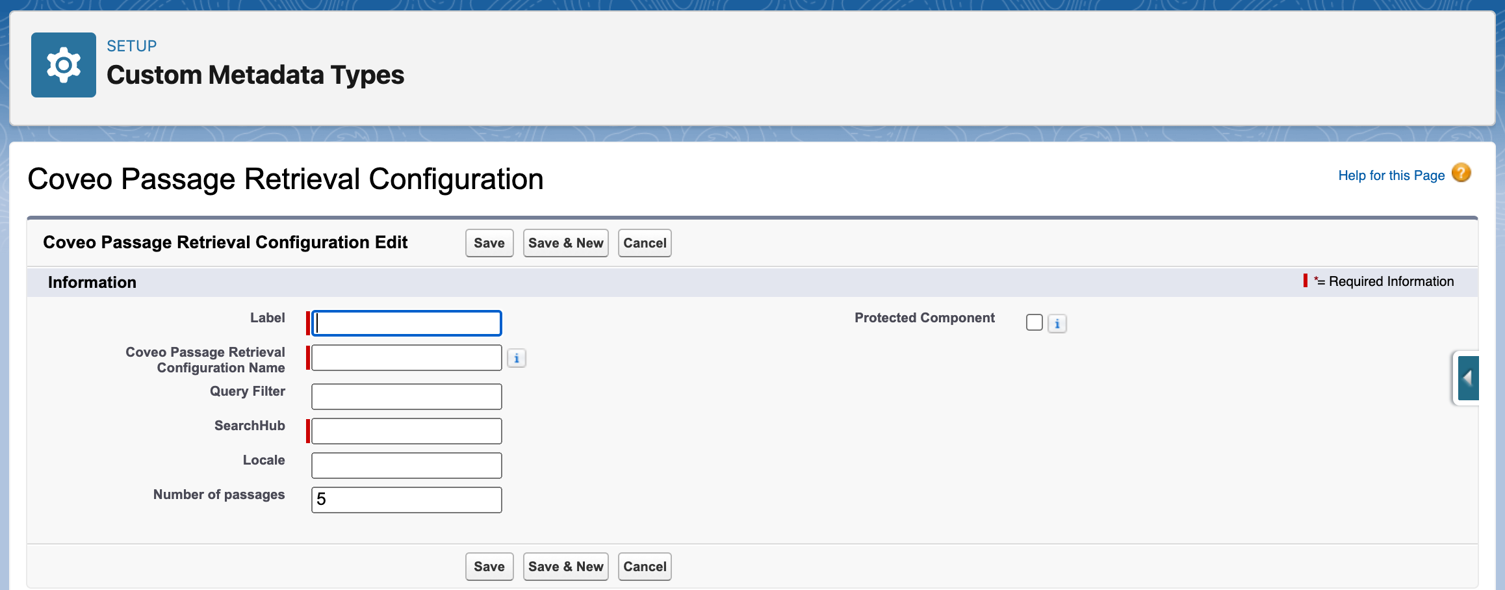Focus the Label input field
This screenshot has width=1505, height=590.
[x=407, y=323]
